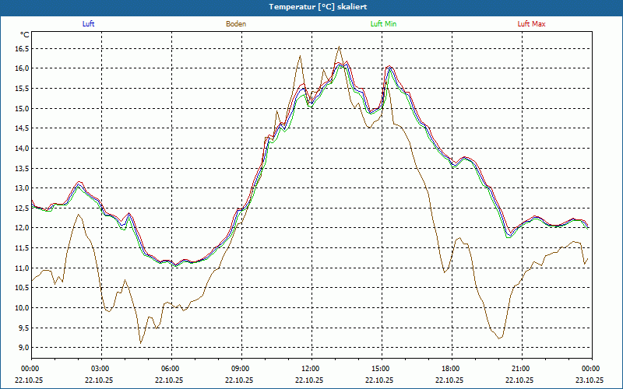Toggle the Luft Min series label
Image resolution: width=623 pixels, height=389 pixels.
[384, 24]
